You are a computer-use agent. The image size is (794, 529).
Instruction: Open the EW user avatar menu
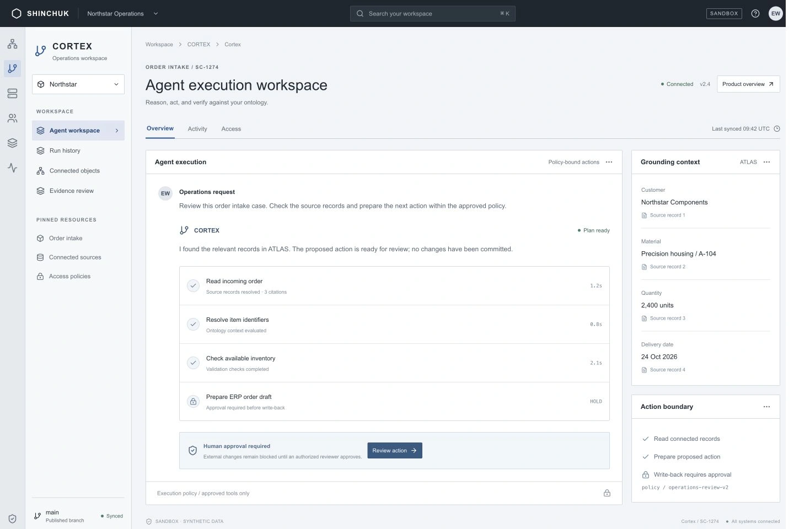pos(776,14)
